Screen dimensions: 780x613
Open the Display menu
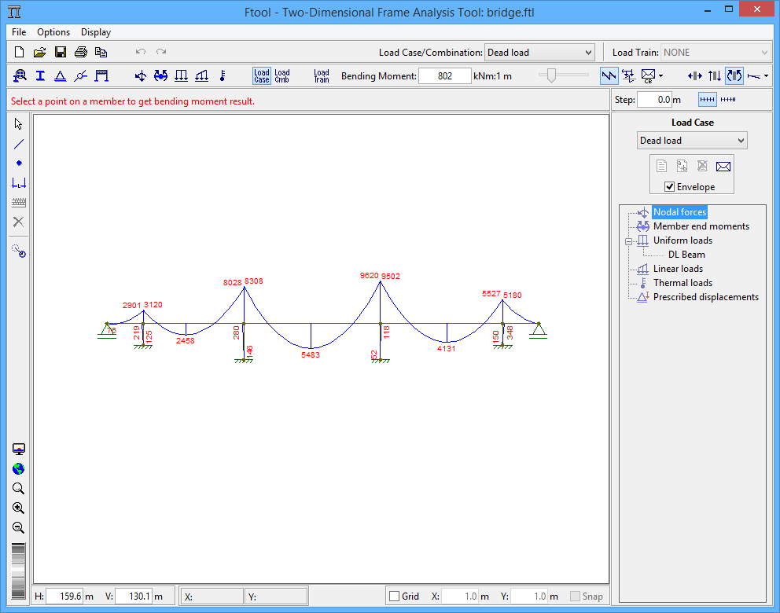95,32
